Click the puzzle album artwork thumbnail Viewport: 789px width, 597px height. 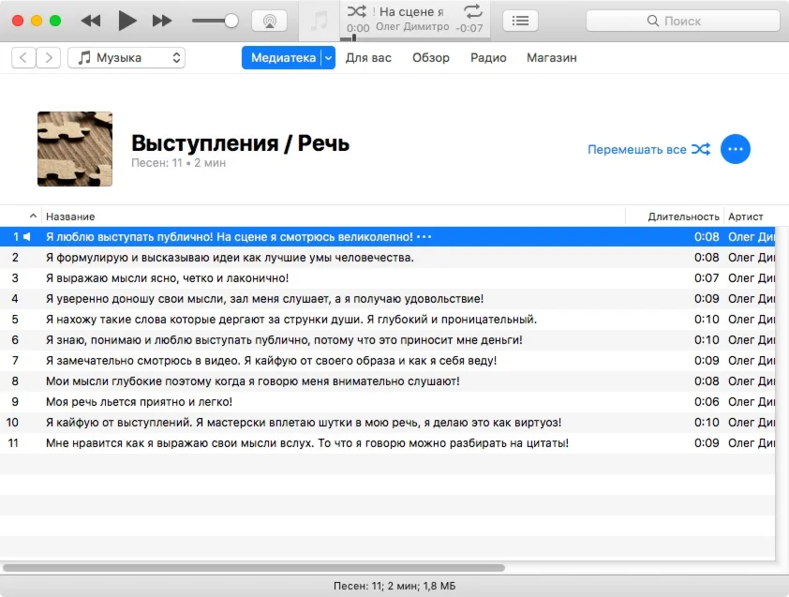(x=75, y=149)
